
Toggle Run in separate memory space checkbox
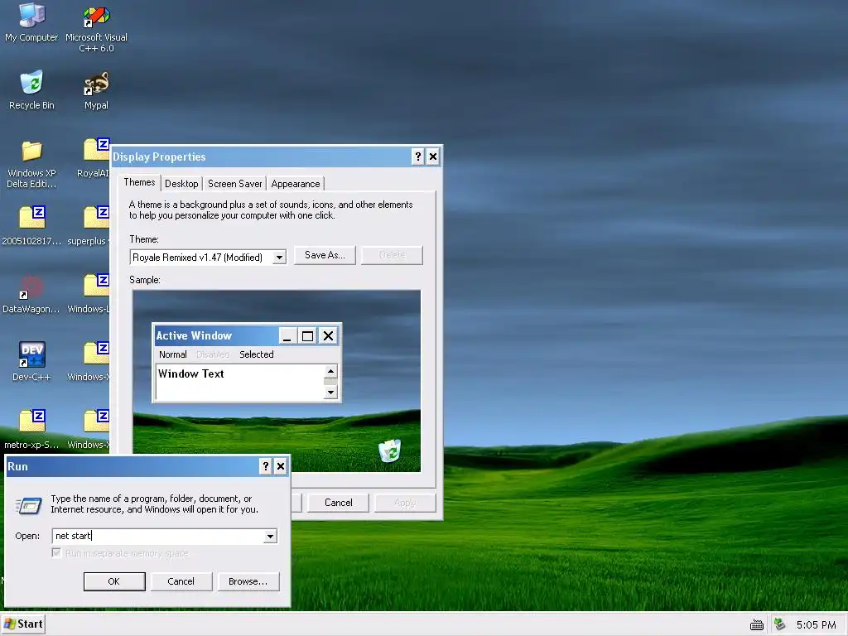[56, 552]
